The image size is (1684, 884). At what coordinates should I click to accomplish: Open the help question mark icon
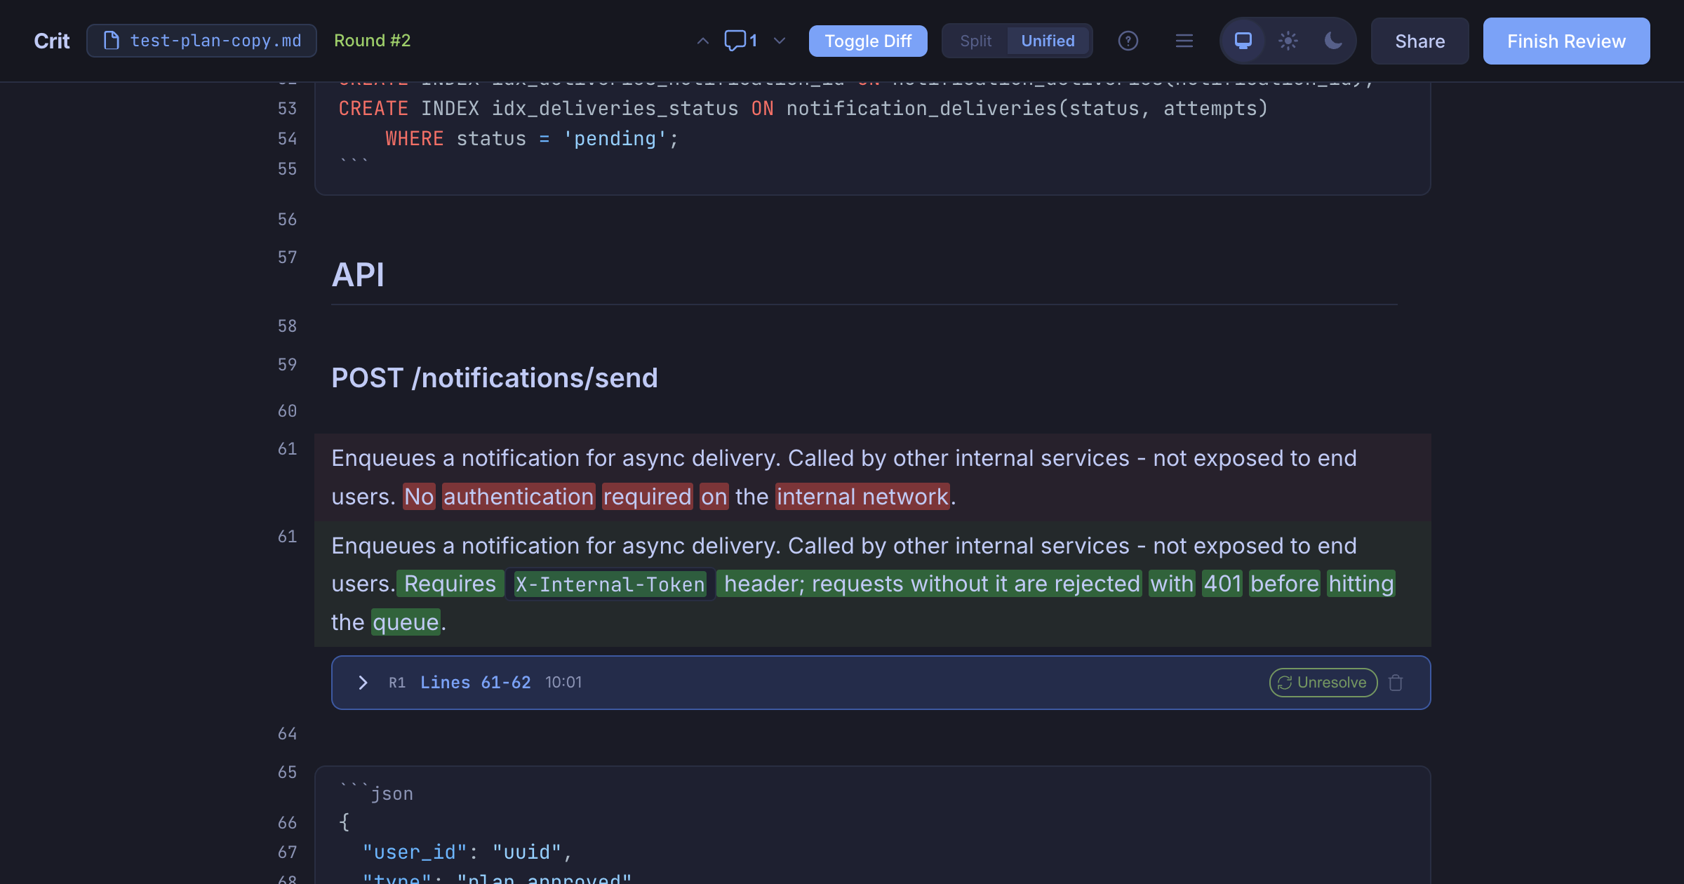(x=1128, y=41)
